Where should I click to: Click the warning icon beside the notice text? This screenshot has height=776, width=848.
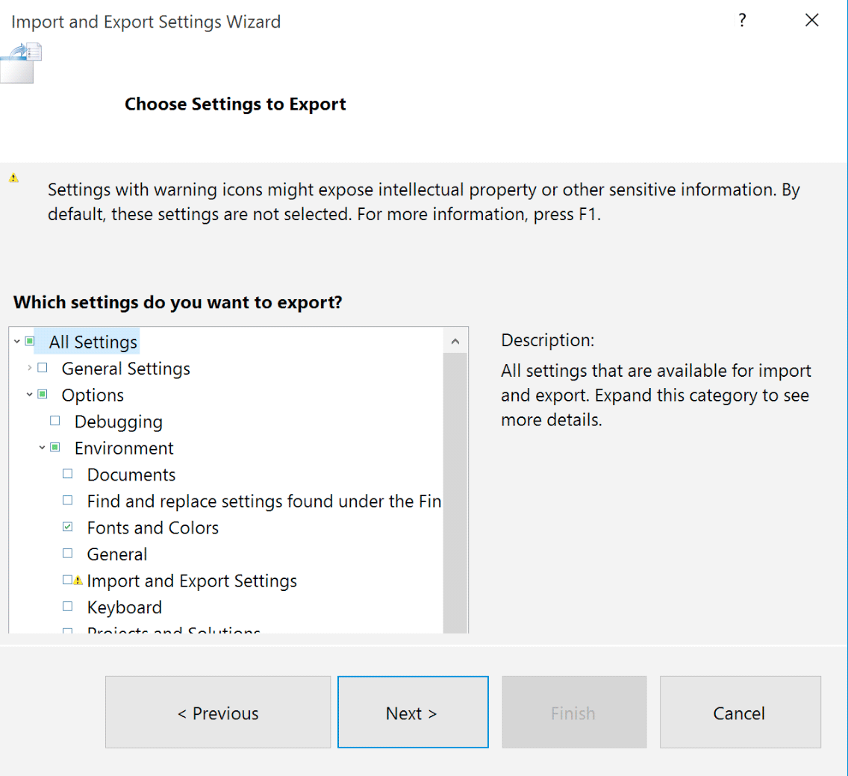pyautogui.click(x=13, y=178)
